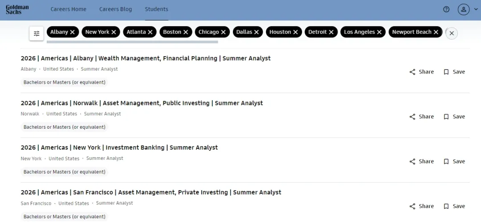Save the Norwalk Public Investing job
Image resolution: width=481 pixels, height=224 pixels.
(454, 117)
